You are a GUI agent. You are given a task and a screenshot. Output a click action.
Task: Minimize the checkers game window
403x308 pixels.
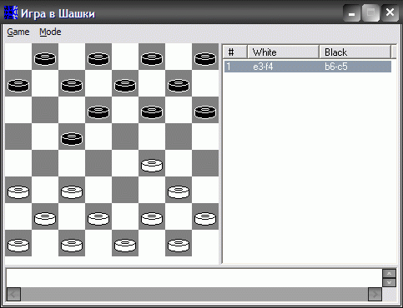point(351,13)
